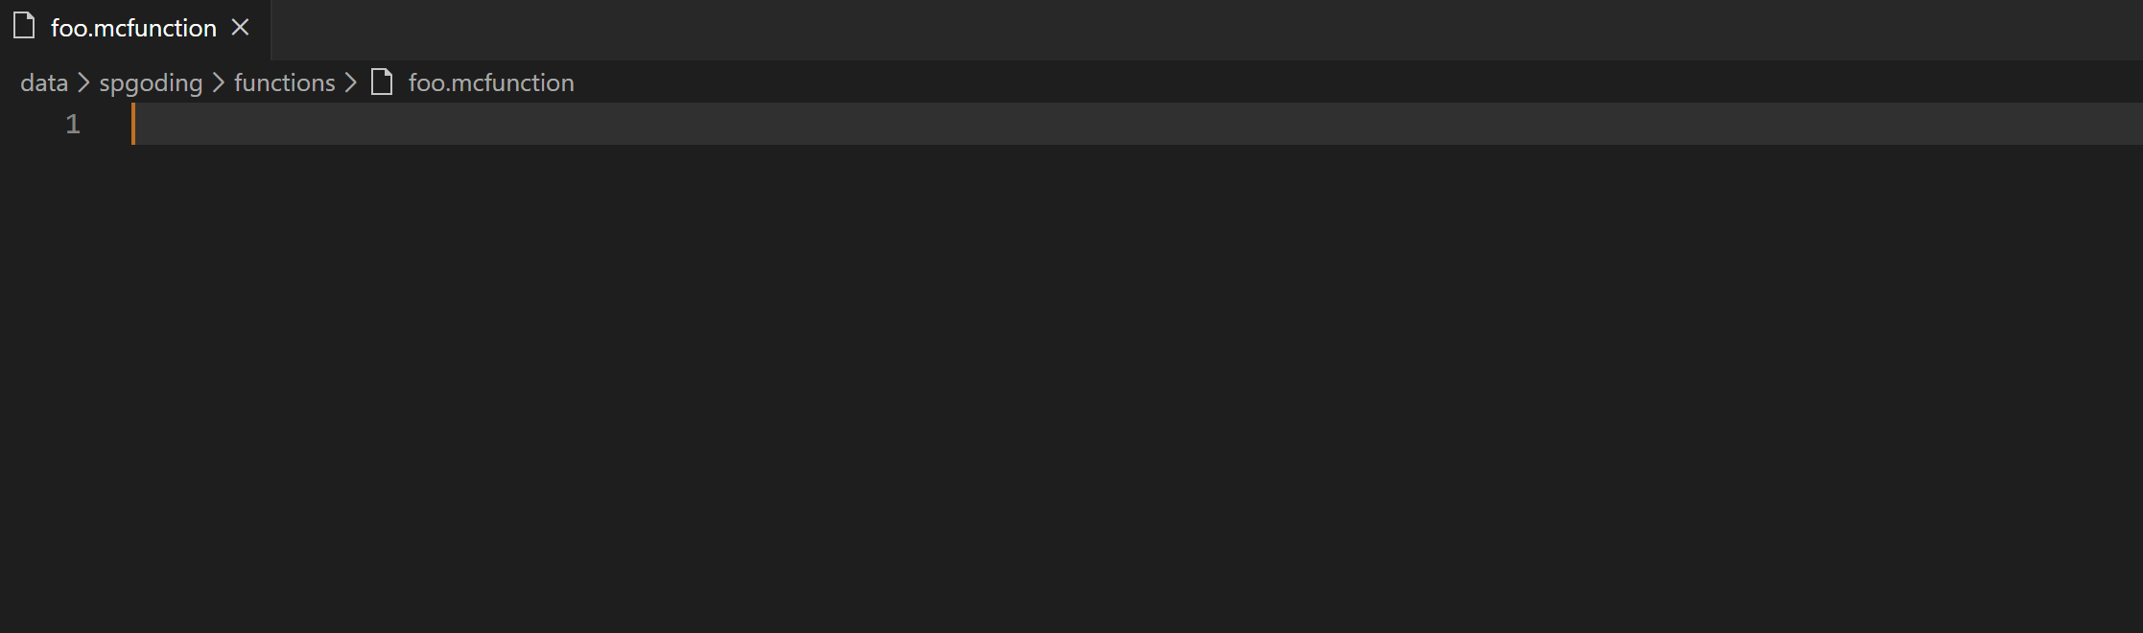Click the chevron after the functions breadcrumb

[351, 83]
